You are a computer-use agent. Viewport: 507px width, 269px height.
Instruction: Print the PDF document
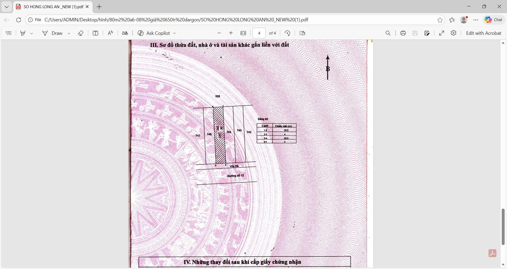(403, 33)
